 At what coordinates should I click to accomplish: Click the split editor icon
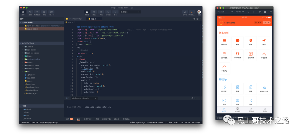(x=197, y=19)
